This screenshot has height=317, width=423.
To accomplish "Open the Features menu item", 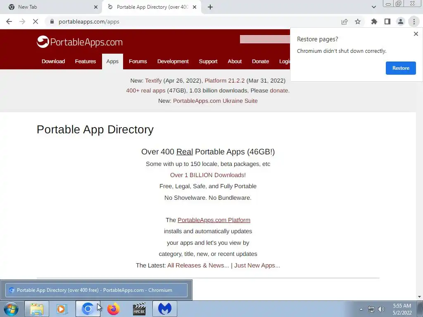I will tap(85, 62).
